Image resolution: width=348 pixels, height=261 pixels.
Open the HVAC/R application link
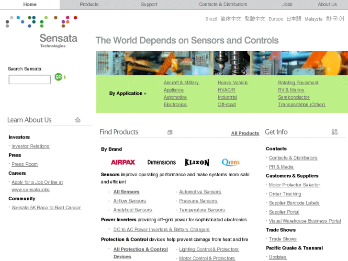pos(226,90)
